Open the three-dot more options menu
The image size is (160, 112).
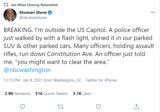pyautogui.click(x=153, y=12)
